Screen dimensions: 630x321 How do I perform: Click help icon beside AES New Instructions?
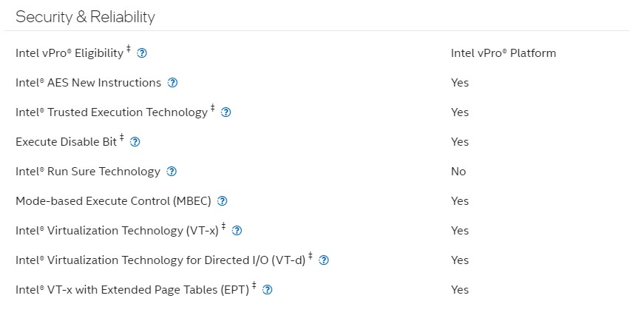pos(172,83)
